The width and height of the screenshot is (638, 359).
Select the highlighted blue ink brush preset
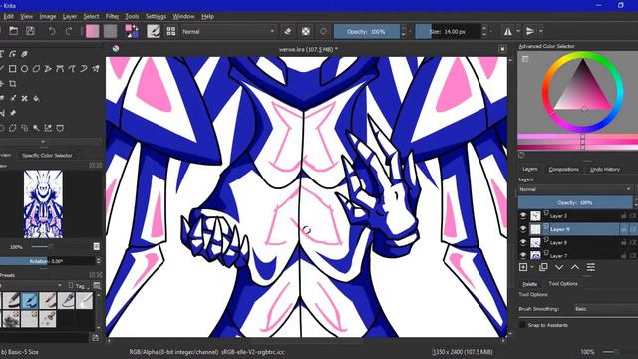[29, 301]
